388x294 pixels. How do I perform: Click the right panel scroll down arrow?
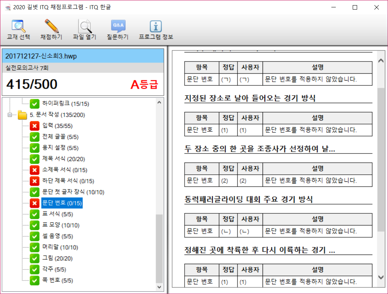pos(381,277)
